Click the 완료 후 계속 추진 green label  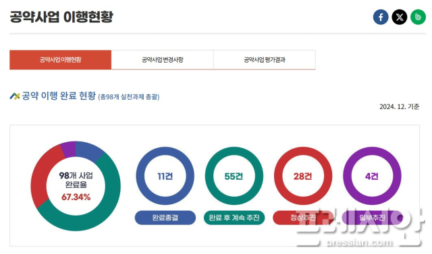pos(234,218)
